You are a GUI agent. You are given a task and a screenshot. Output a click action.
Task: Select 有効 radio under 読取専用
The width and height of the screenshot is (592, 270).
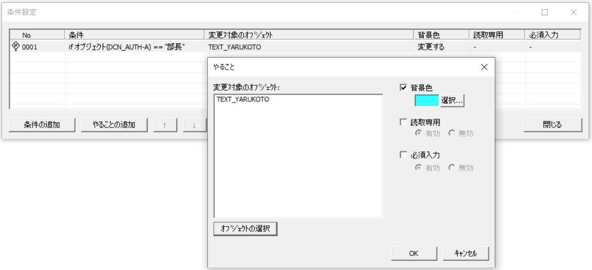point(418,134)
